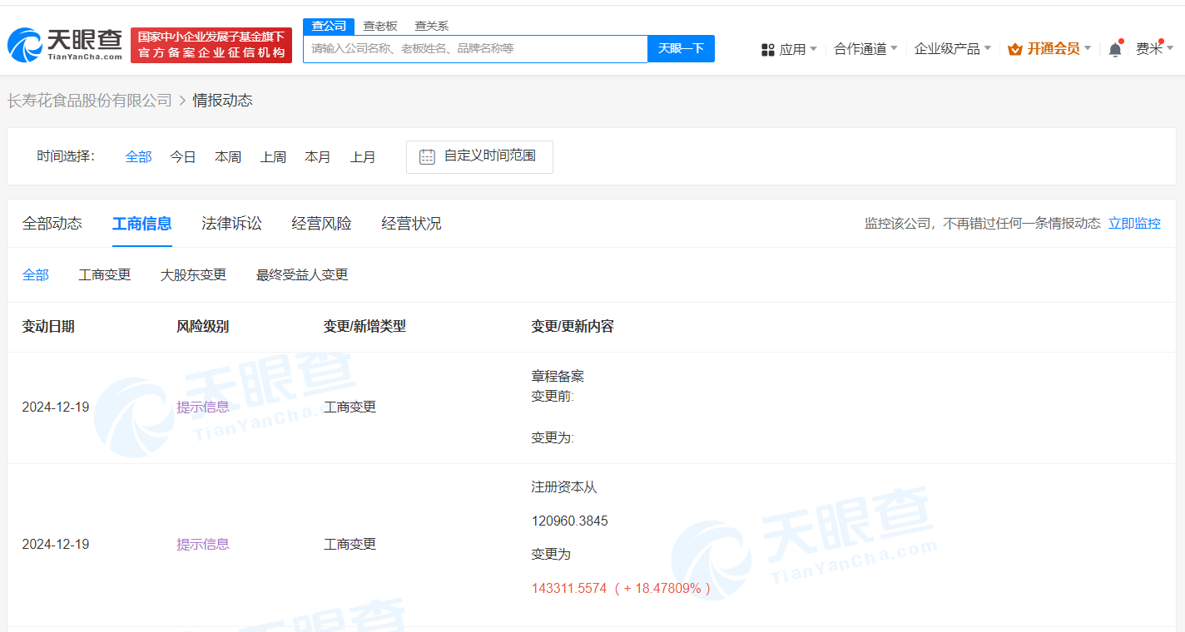Click the TianYanCha logo icon

pos(24,46)
